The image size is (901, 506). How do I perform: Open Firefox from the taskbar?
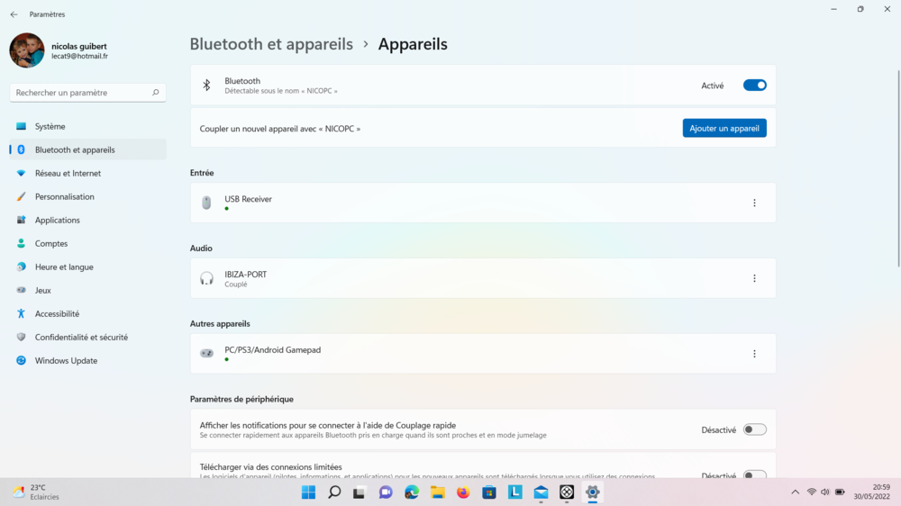pos(463,492)
